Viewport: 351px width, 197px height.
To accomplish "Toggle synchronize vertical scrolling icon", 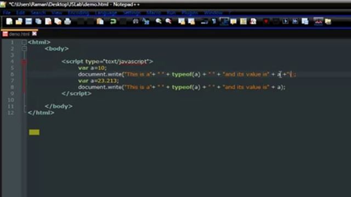I will click(x=182, y=21).
